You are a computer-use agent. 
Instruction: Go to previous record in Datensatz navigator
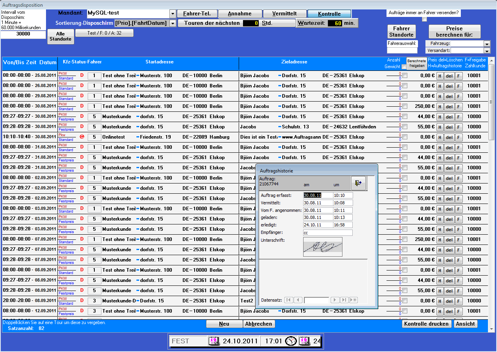[x=298, y=300]
